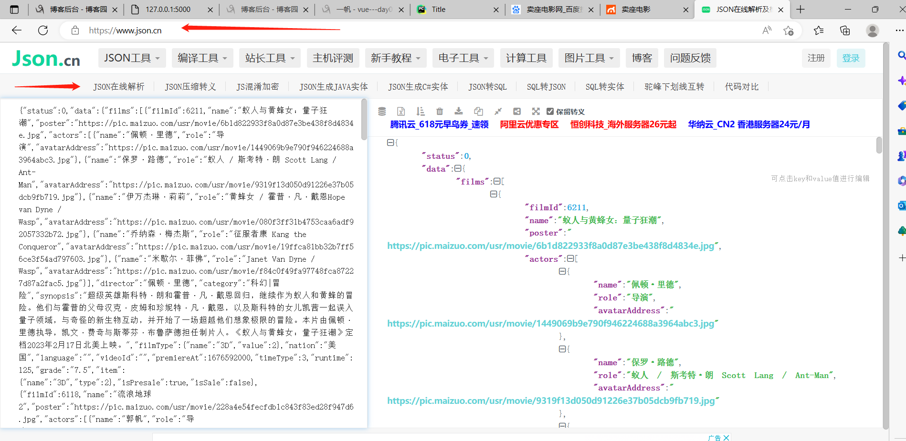Click the database/format icon in JSON viewer toolbar
The width and height of the screenshot is (906, 441).
tap(382, 111)
